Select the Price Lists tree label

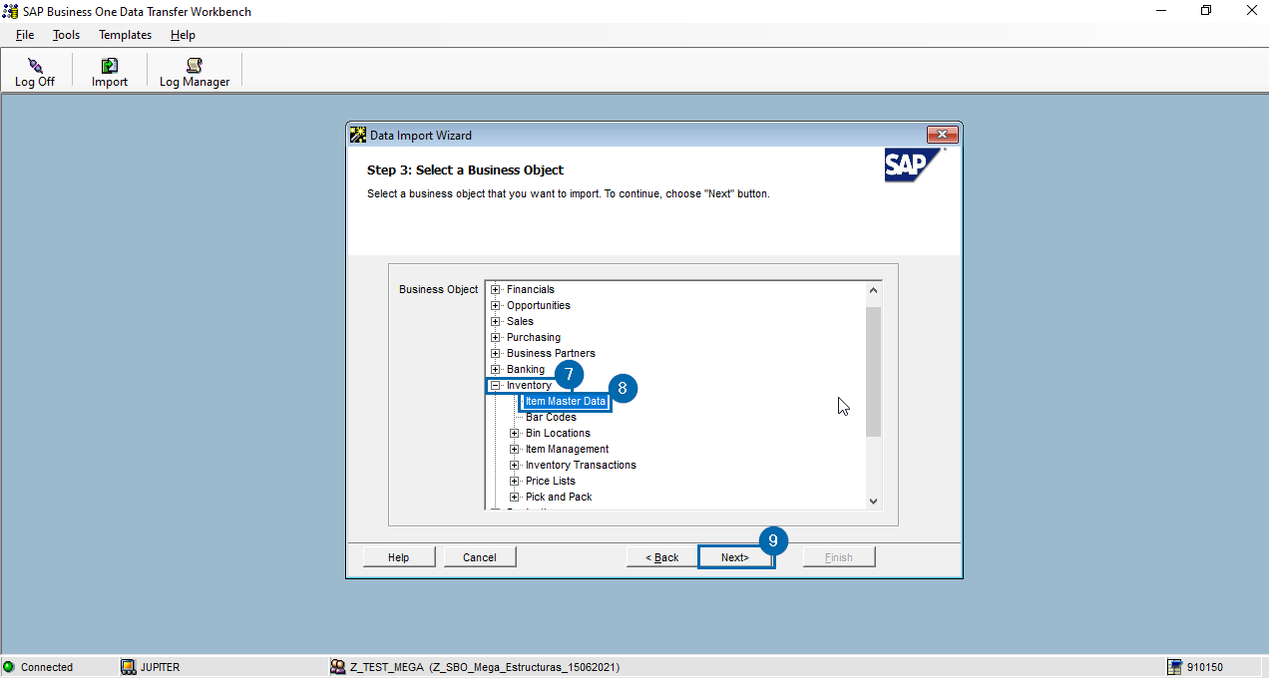551,481
